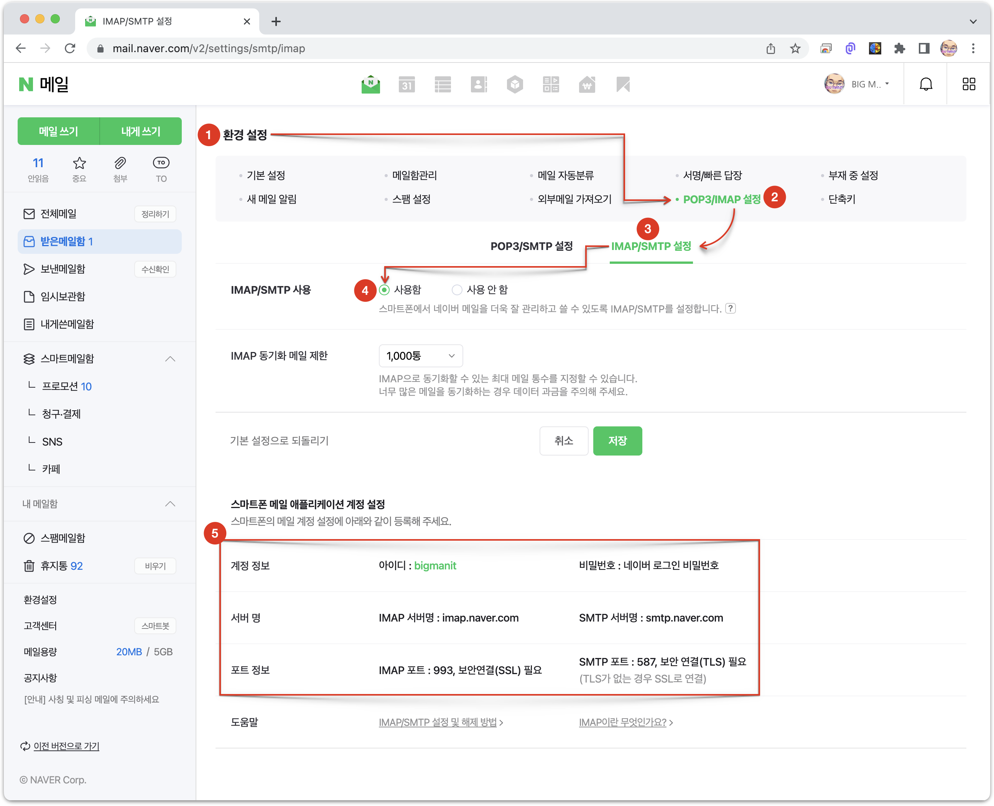Open 서명/빠른 답장 settings menu
This screenshot has height=806, width=994.
[712, 176]
